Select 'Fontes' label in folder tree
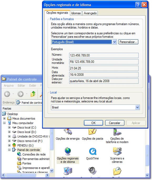The image size is (152, 180). [x=27, y=163]
